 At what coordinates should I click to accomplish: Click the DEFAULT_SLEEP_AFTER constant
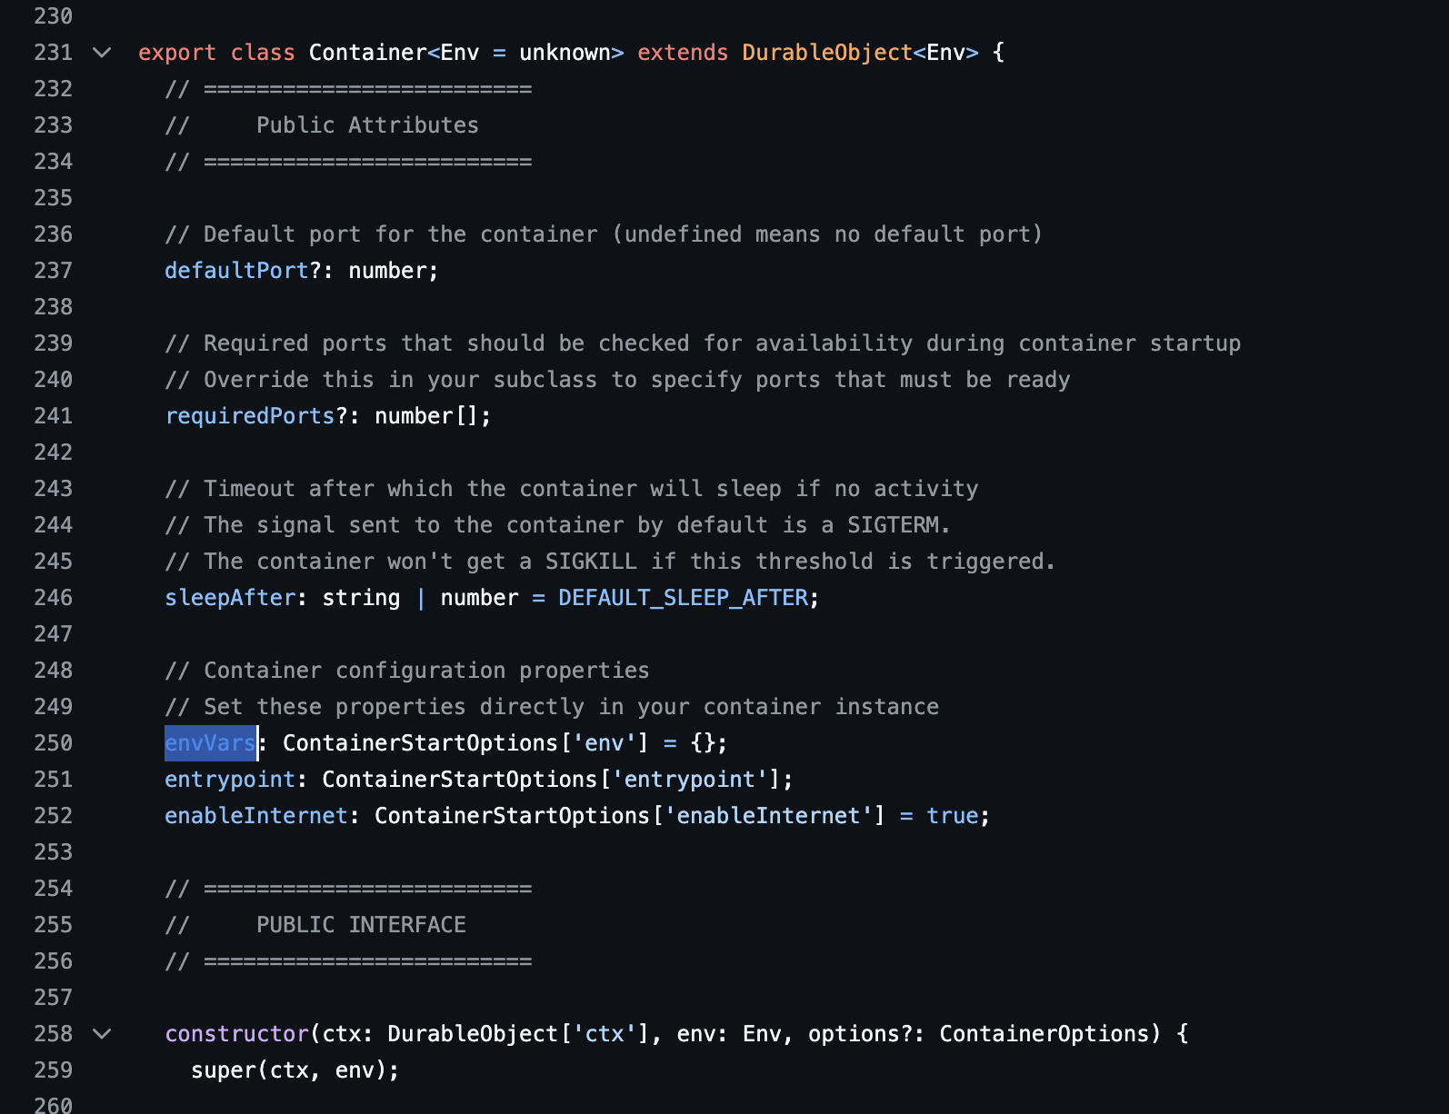[x=683, y=598]
